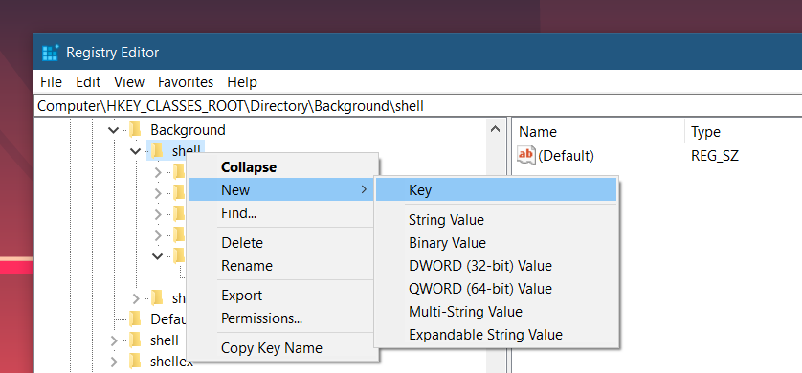Select the shellex key label
The image size is (802, 373).
[172, 362]
